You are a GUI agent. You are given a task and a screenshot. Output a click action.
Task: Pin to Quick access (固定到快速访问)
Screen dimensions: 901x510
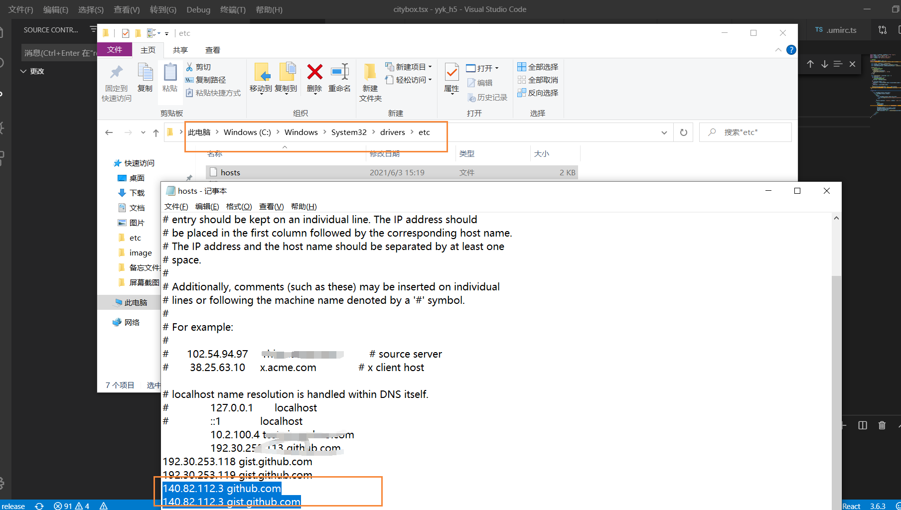pos(117,83)
